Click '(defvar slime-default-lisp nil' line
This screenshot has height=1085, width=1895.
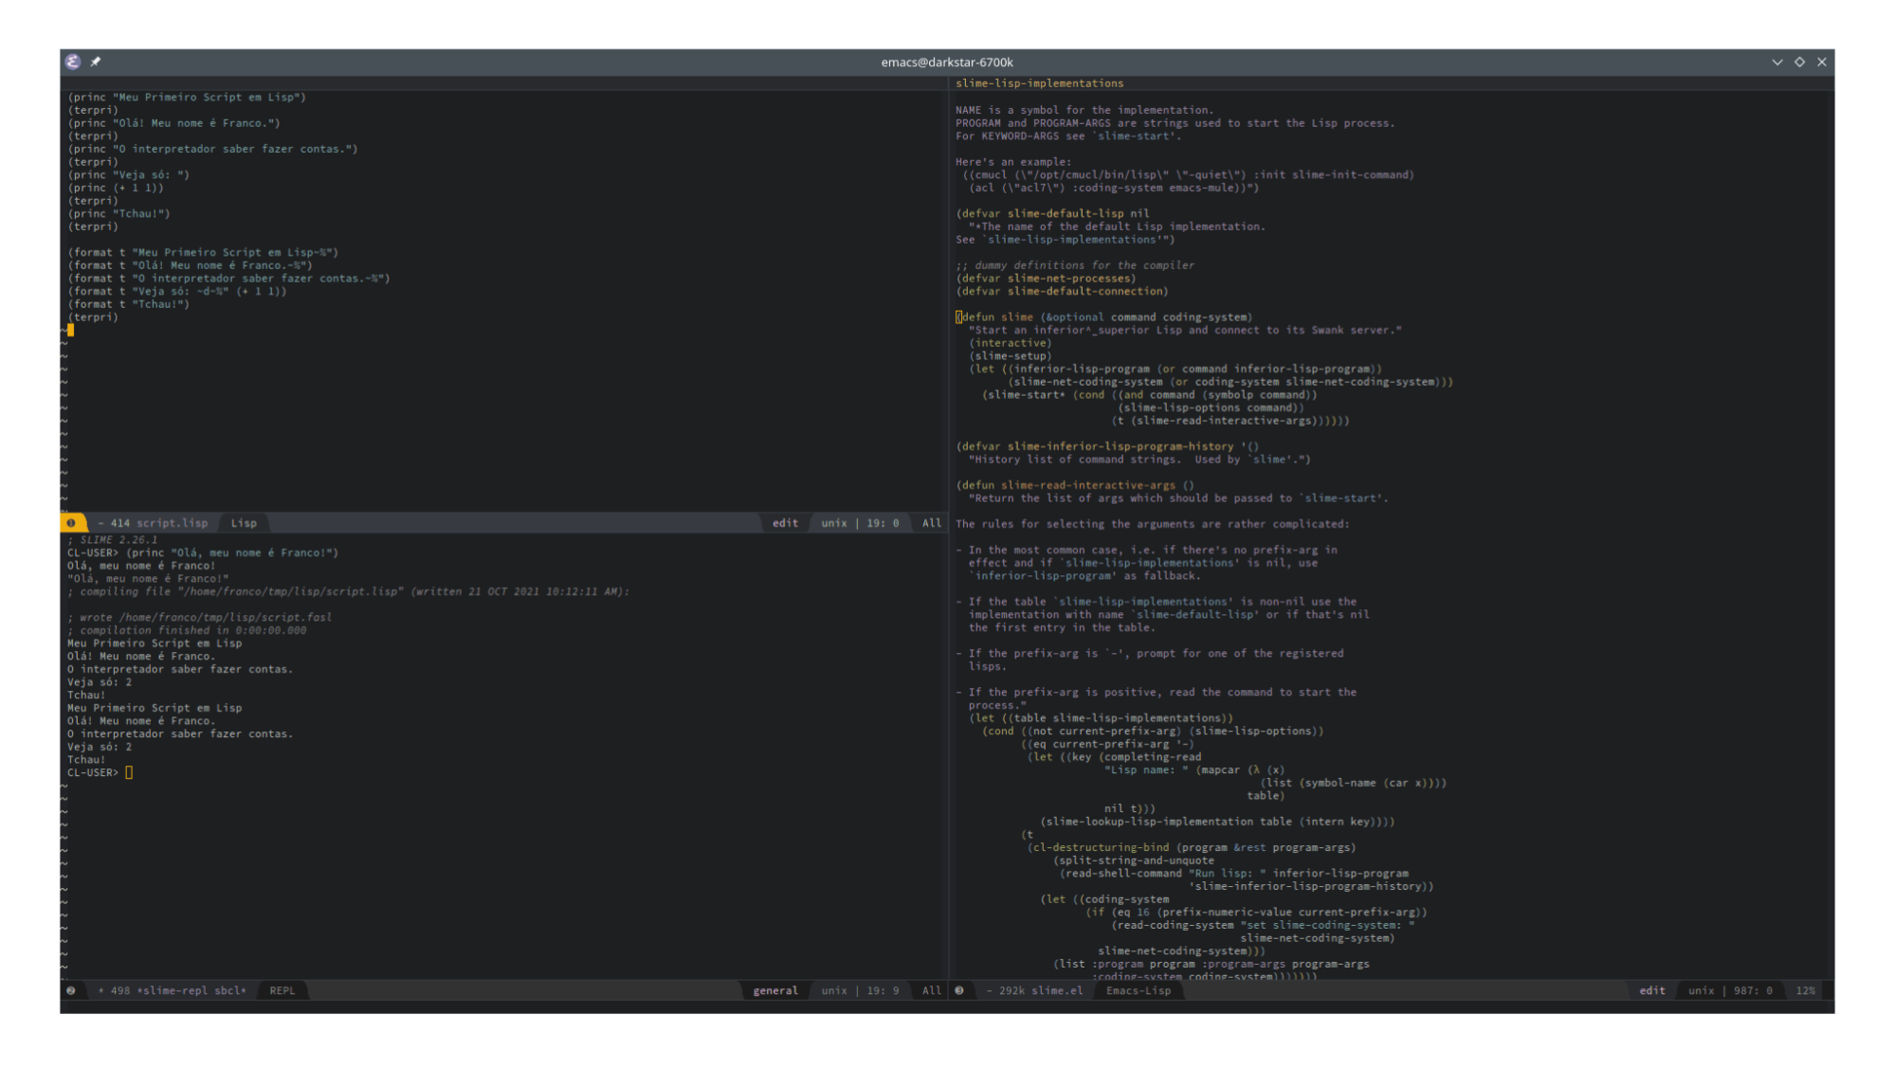1052,214
